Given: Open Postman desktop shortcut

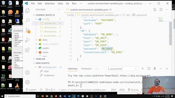Looking at the screenshot, I should click(x=10, y=13).
